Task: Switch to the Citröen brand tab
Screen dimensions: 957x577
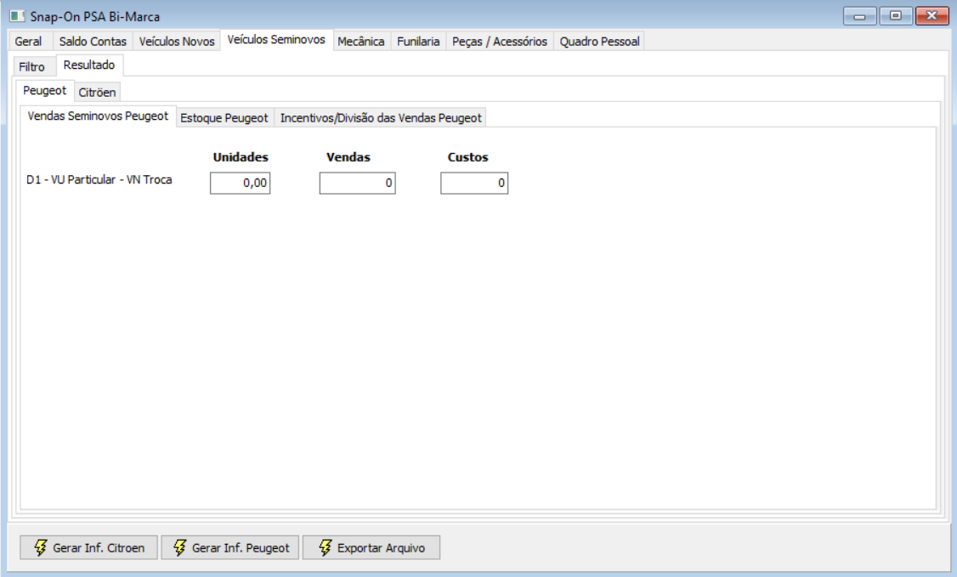Action: pos(97,93)
